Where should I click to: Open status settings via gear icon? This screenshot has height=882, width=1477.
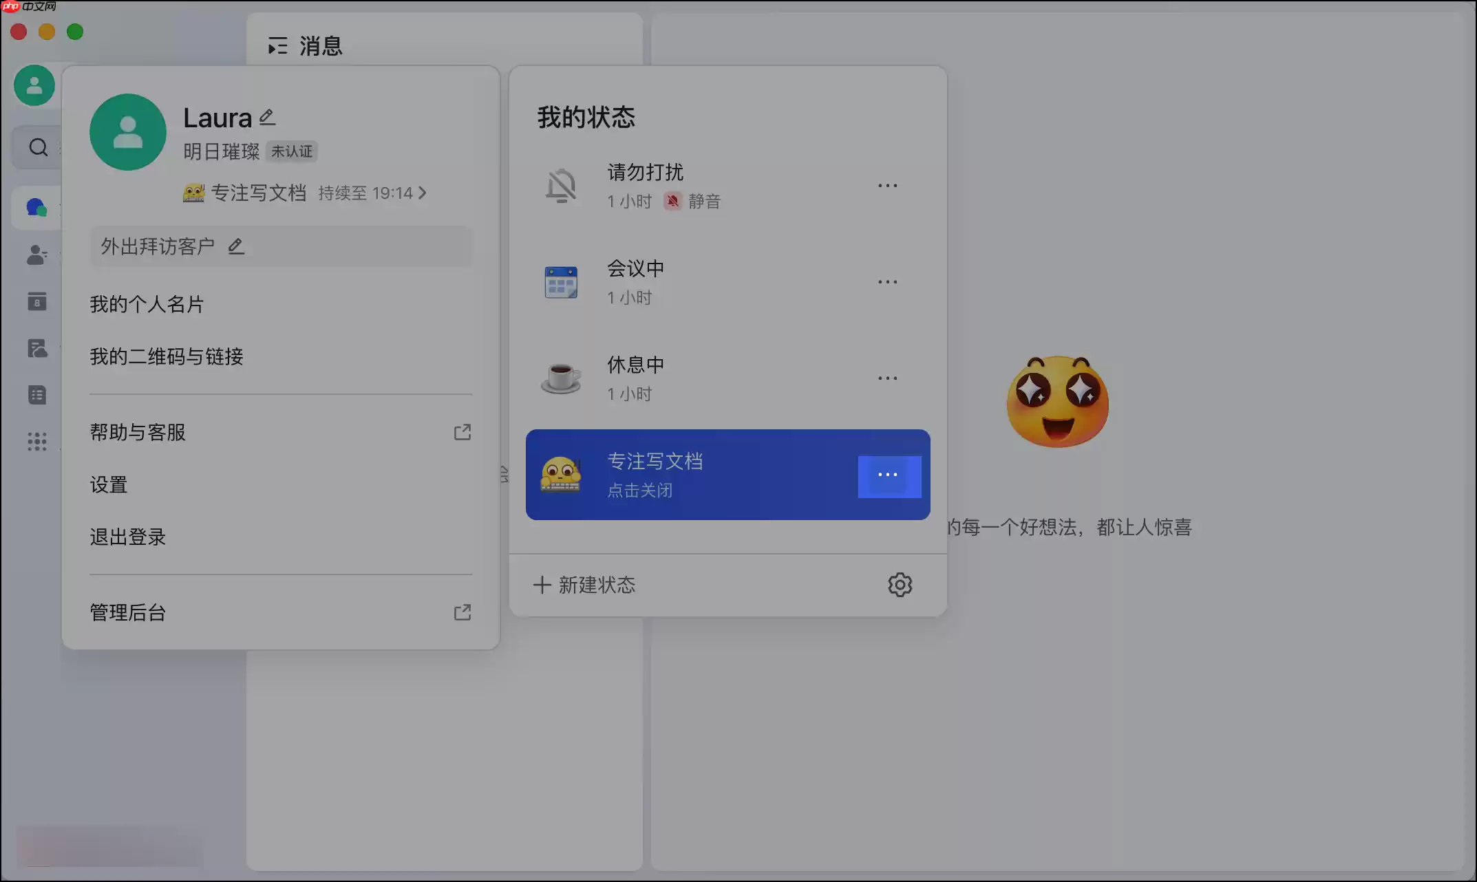900,584
